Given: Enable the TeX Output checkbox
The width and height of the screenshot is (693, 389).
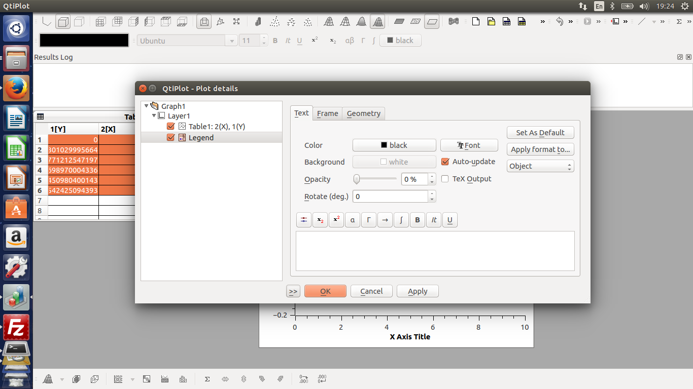Looking at the screenshot, I should [445, 179].
